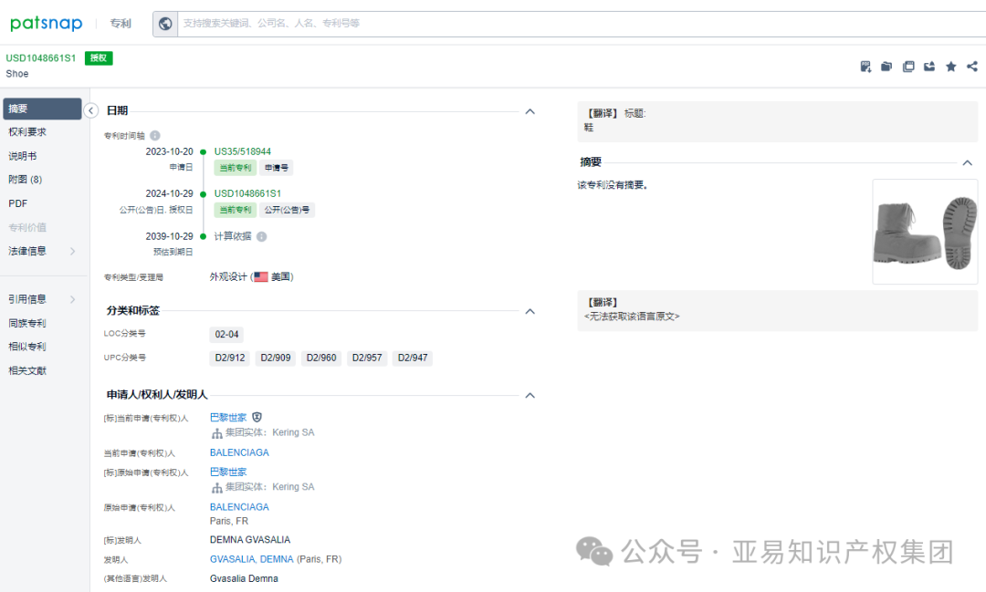Download the PDF via toolbar icon

tap(865, 66)
